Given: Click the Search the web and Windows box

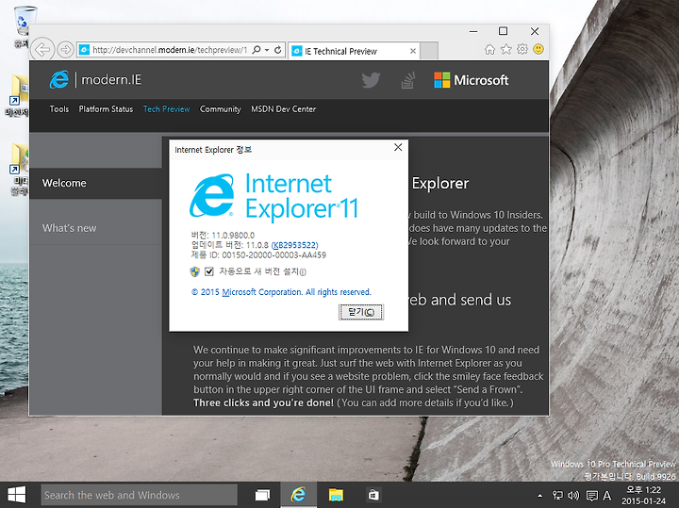Looking at the screenshot, I should [139, 495].
